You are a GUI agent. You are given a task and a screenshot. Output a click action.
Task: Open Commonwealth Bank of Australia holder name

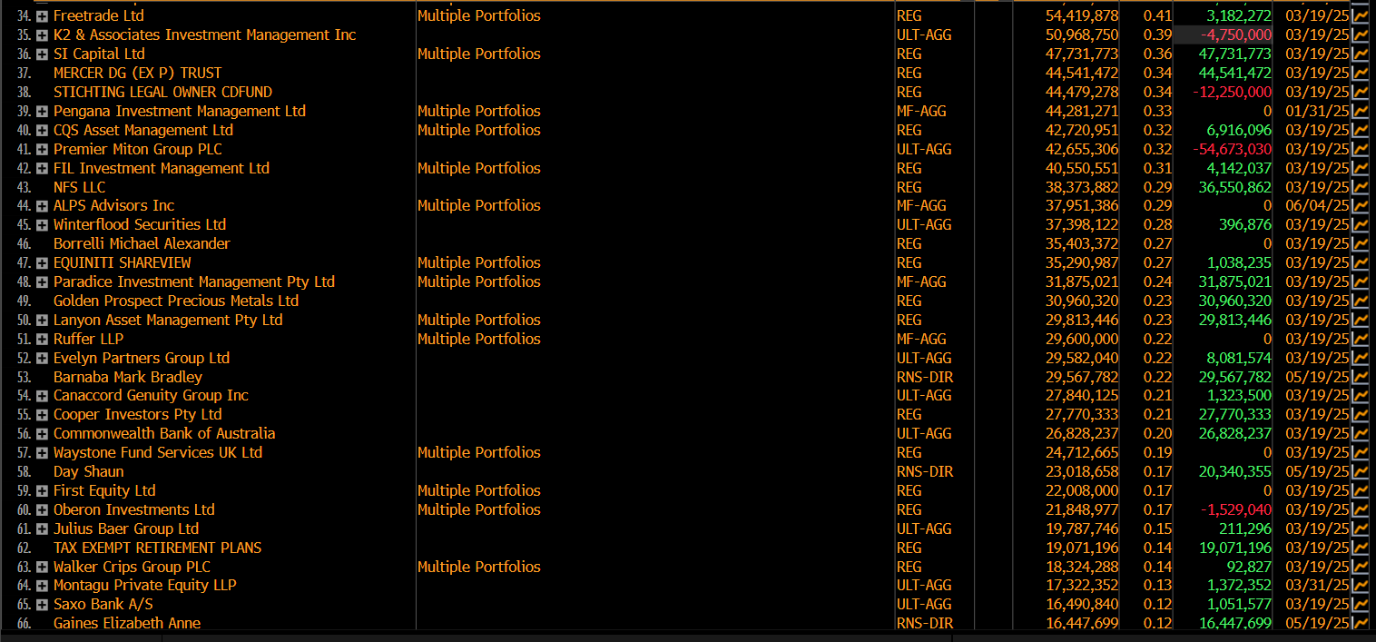pyautogui.click(x=164, y=433)
